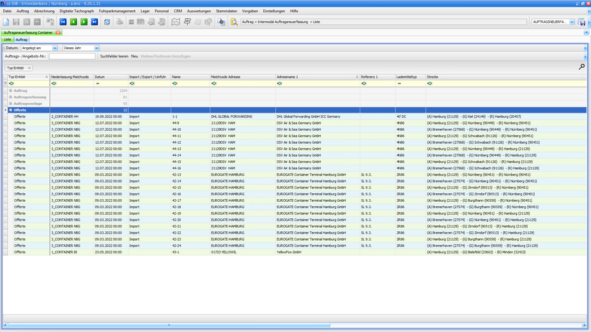This screenshot has width=591, height=332.
Task: Click the signpost route toolbar icon
Action: (x=187, y=22)
